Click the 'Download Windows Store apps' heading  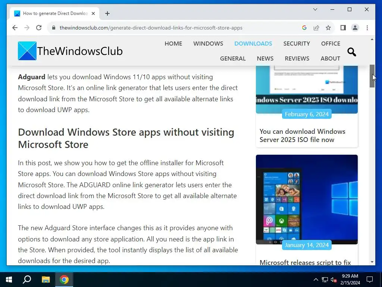[126, 138]
